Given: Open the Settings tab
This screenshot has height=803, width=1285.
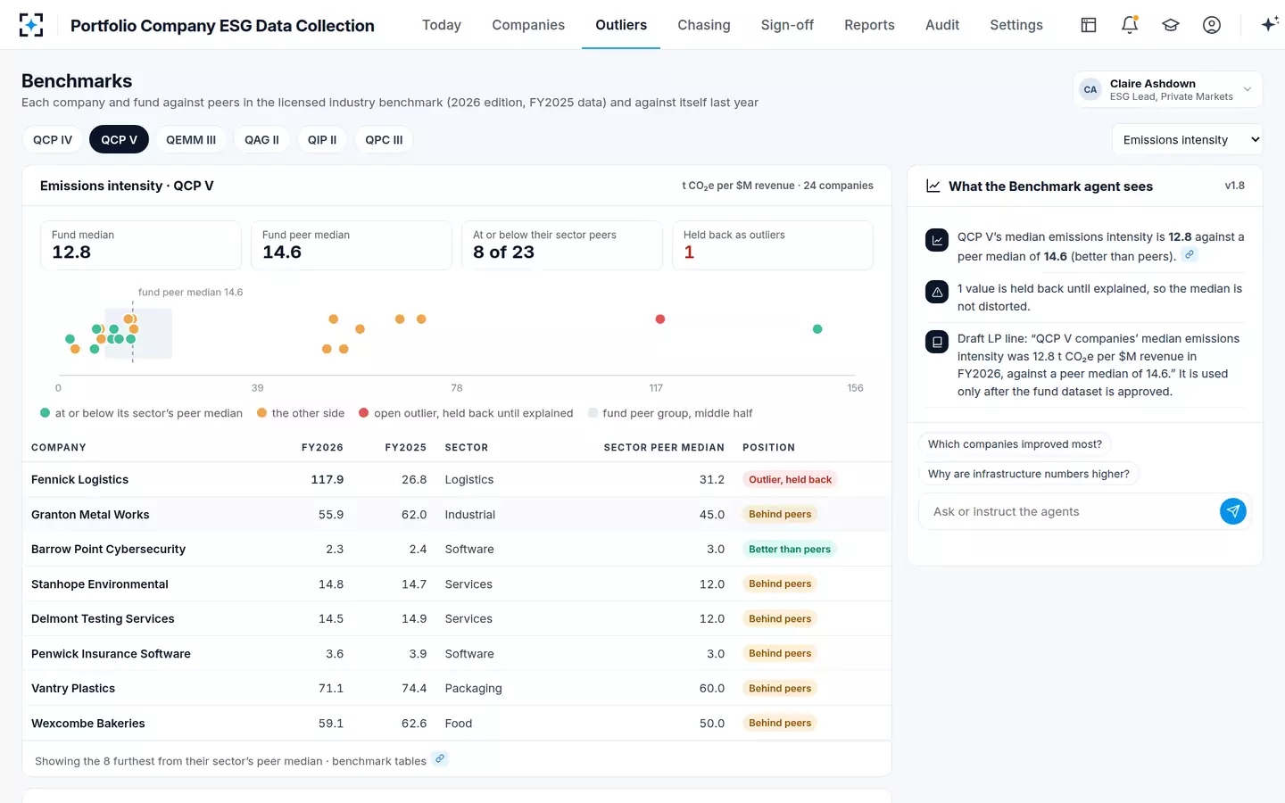Looking at the screenshot, I should coord(1016,25).
